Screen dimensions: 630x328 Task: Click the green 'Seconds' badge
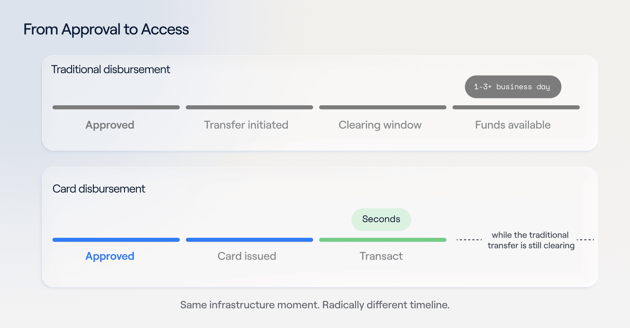(x=381, y=219)
